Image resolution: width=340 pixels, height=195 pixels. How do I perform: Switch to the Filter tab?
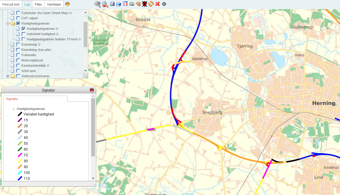click(38, 4)
